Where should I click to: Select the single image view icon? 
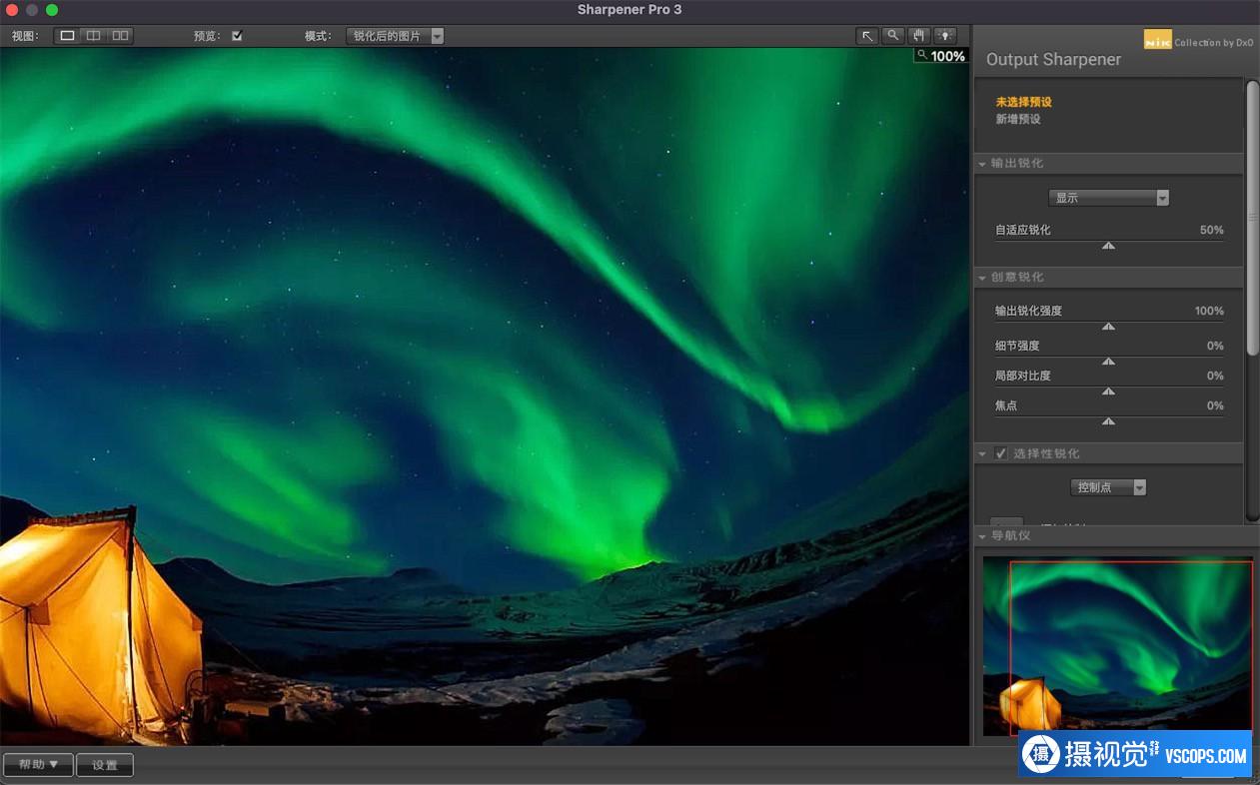click(67, 36)
